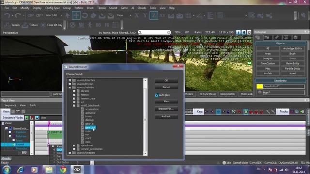The height and width of the screenshot is (174, 310).
Task: Click the viewport search input field
Action: (x=154, y=32)
